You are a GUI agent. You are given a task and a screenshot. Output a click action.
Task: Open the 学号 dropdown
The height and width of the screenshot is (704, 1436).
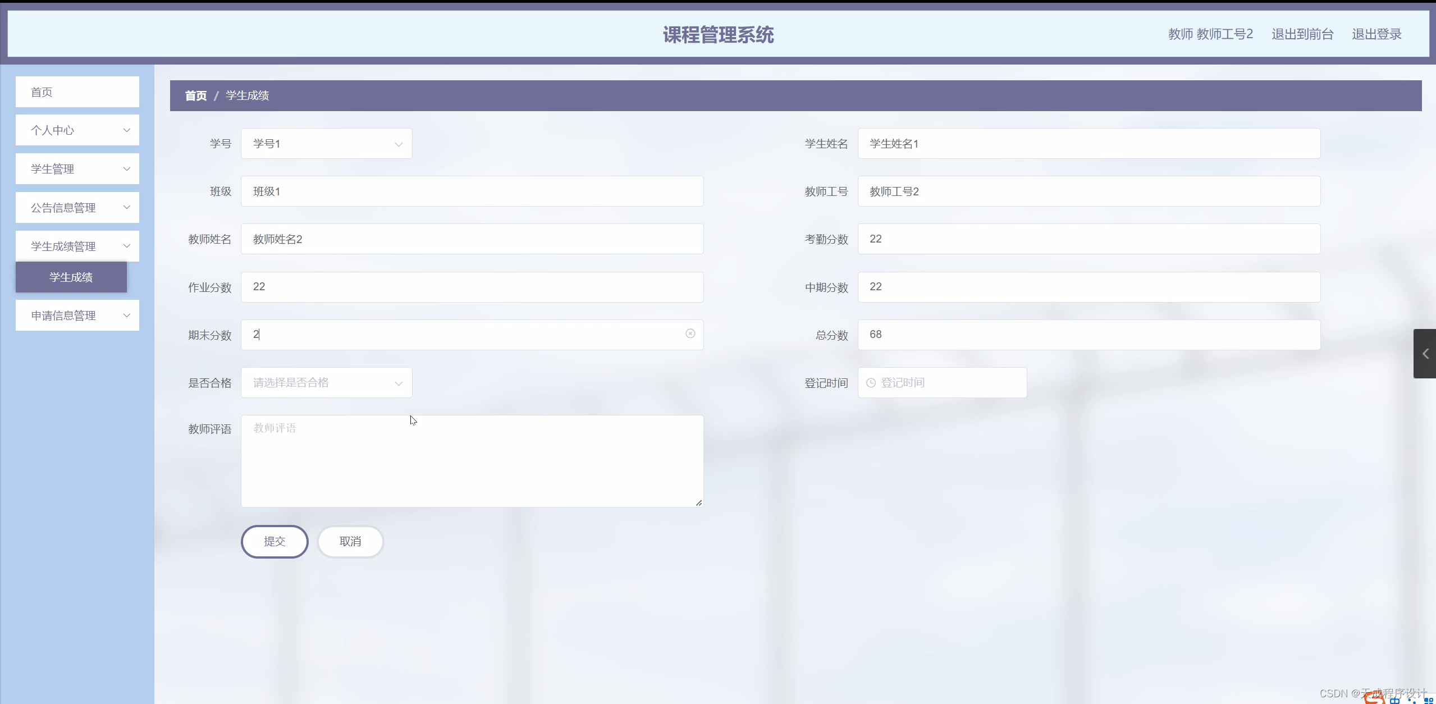pyautogui.click(x=326, y=144)
